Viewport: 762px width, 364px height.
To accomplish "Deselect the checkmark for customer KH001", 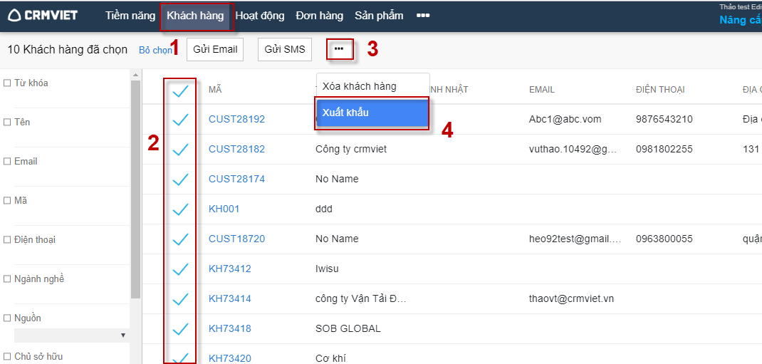I will [180, 209].
